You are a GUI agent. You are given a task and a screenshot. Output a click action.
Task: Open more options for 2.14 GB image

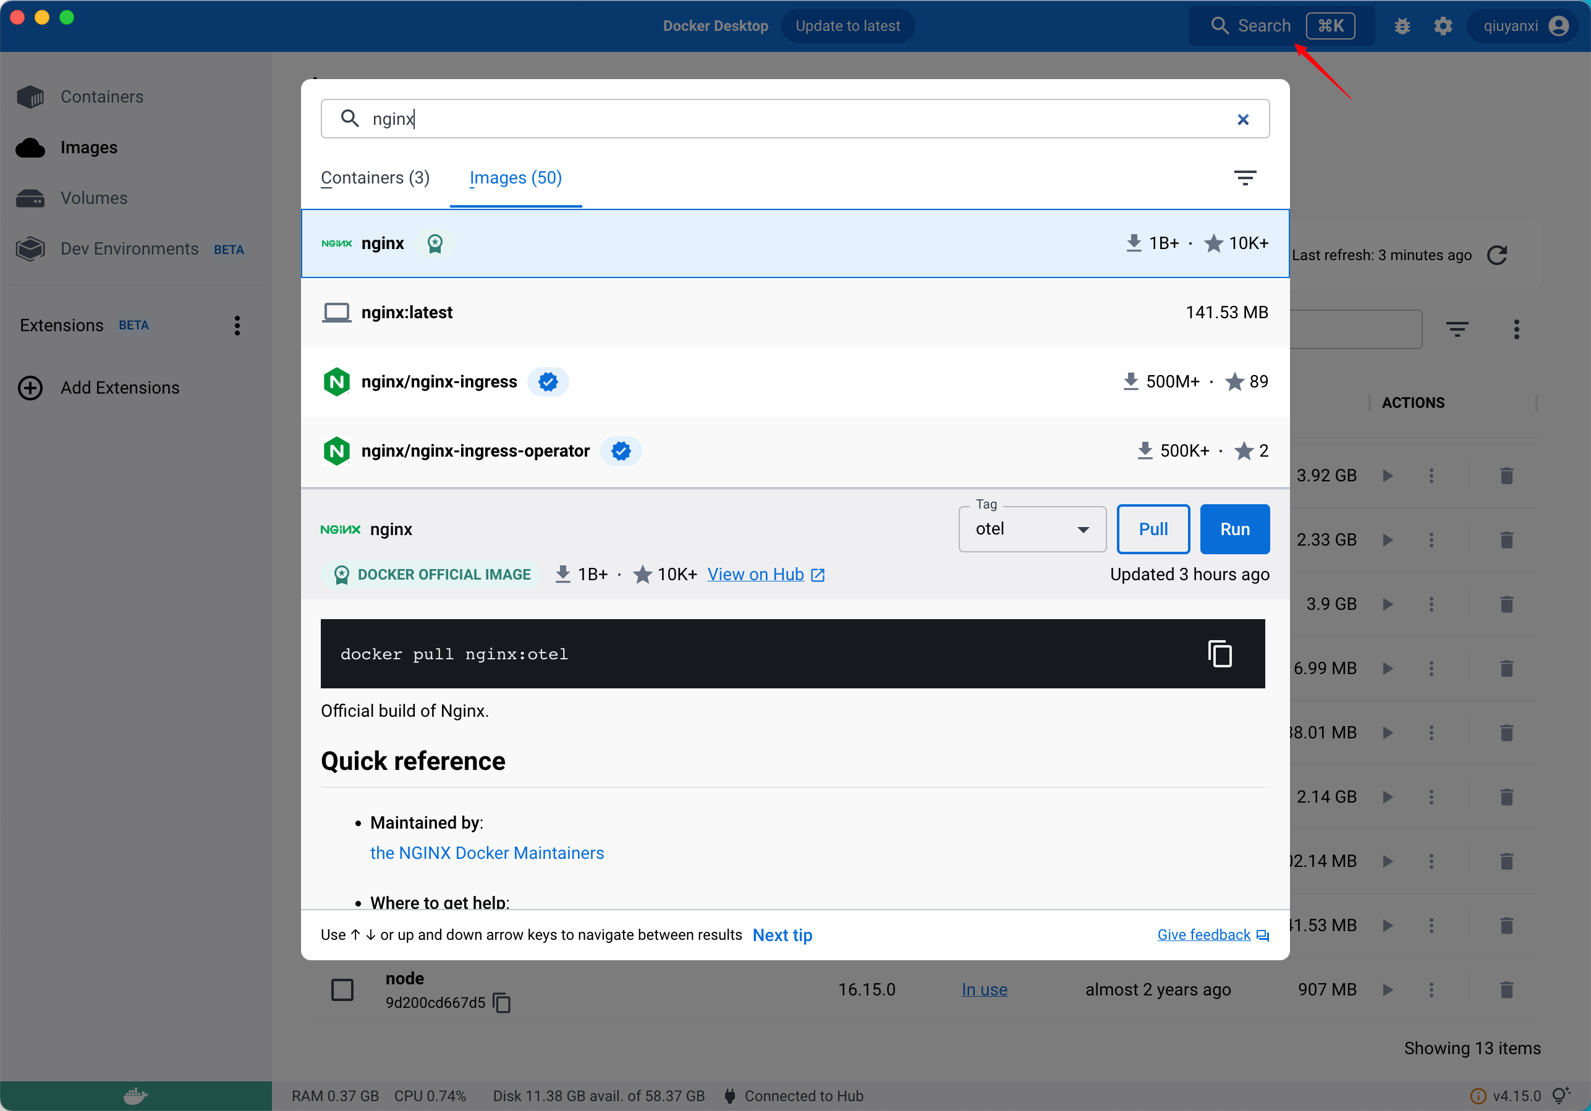pyautogui.click(x=1432, y=797)
